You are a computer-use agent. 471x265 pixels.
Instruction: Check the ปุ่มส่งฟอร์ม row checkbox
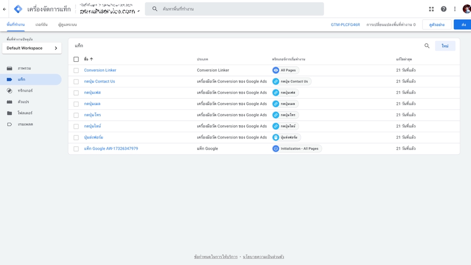click(76, 137)
